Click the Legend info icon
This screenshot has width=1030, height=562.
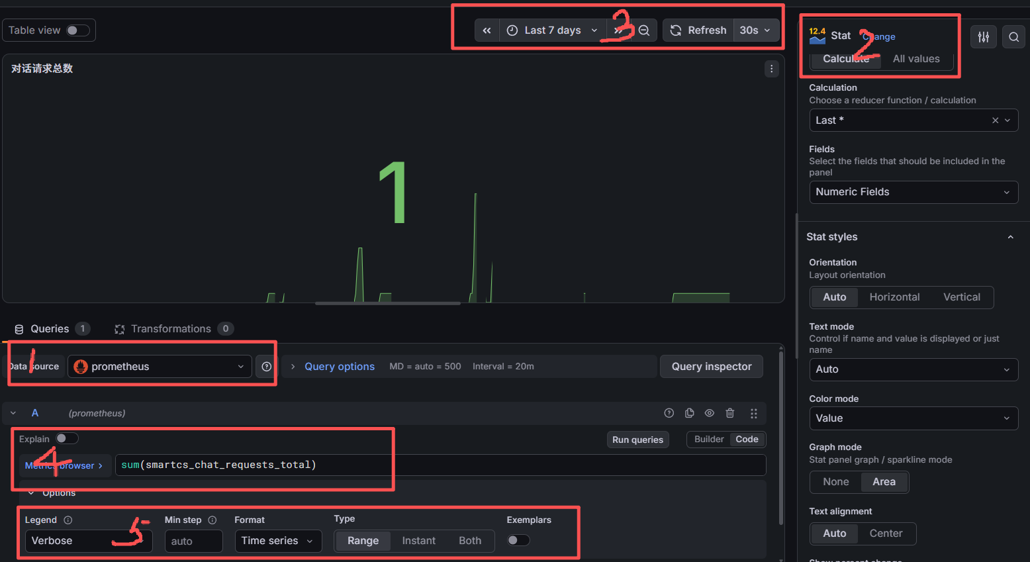[x=68, y=520]
